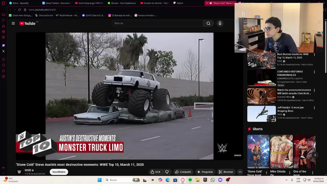327x184 pixels.
Task: Open Settings gear in Opera sidebar
Action: [x=3, y=76]
